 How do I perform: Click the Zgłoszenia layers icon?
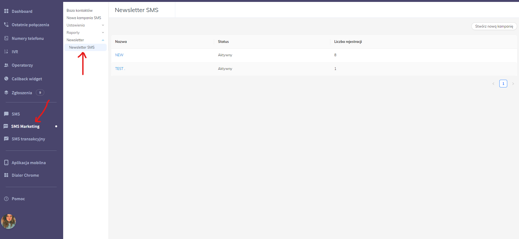(x=6, y=93)
